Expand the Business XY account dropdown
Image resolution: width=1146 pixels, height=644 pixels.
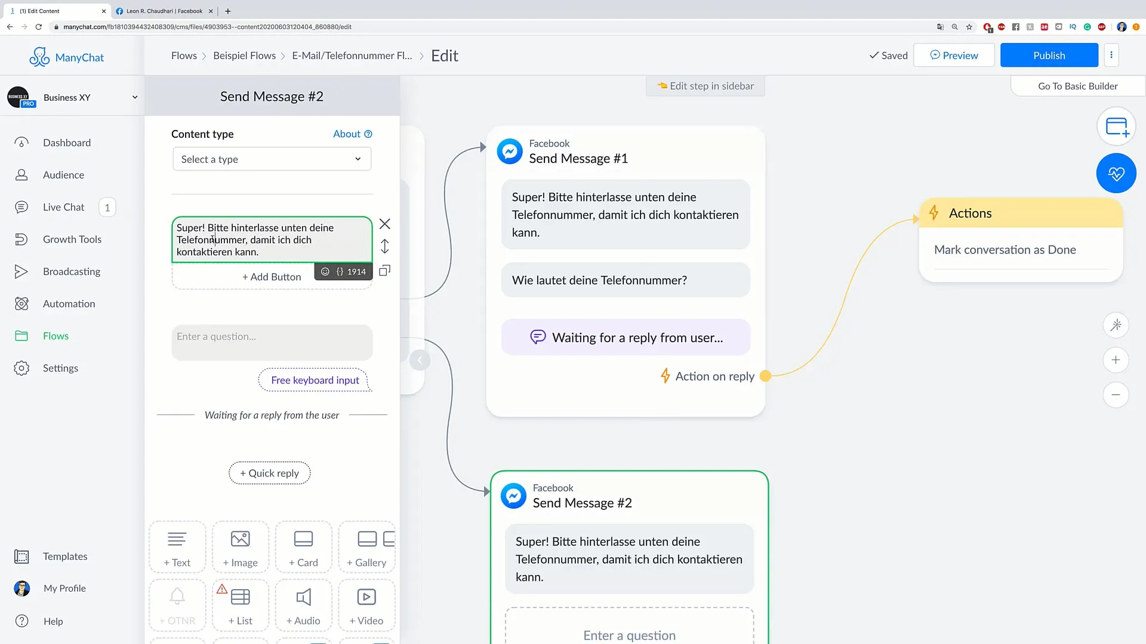(135, 97)
